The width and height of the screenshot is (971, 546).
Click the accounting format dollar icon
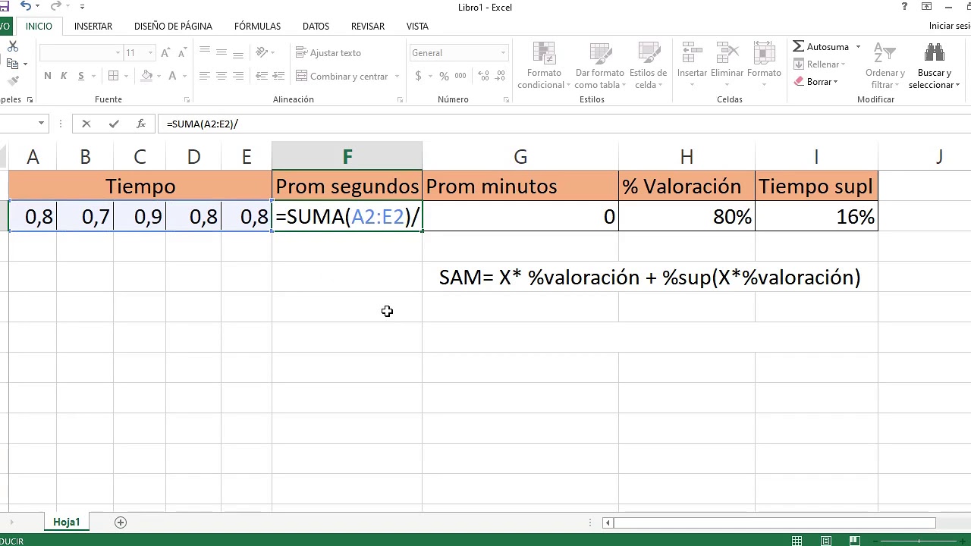click(418, 76)
